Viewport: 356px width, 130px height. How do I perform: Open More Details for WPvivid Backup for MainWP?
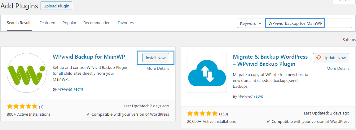[x=158, y=68]
